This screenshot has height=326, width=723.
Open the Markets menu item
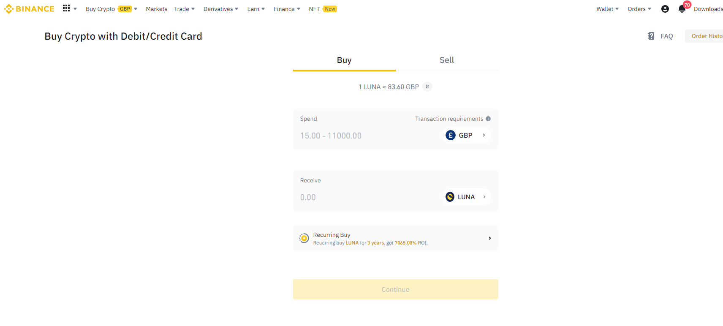click(156, 9)
